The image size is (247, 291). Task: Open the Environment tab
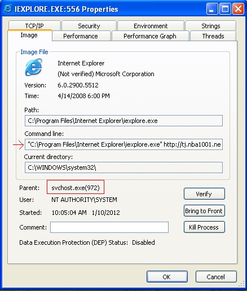point(151,26)
